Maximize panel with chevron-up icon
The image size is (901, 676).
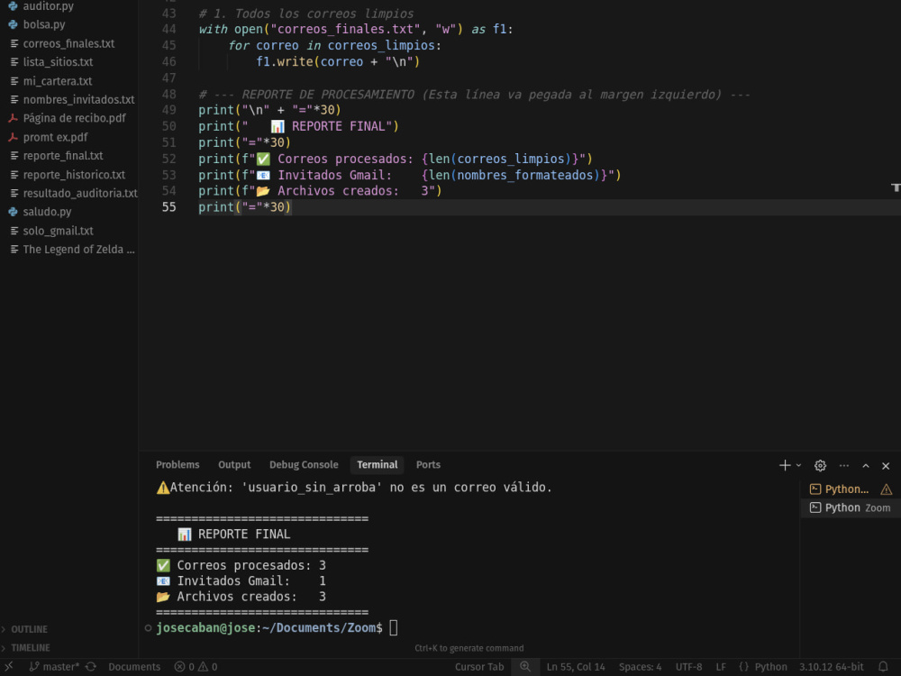coord(865,466)
